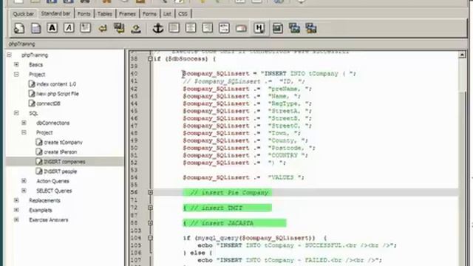473x266 pixels.
Task: Click the editor scrollbar up arrow
Action: [462, 55]
